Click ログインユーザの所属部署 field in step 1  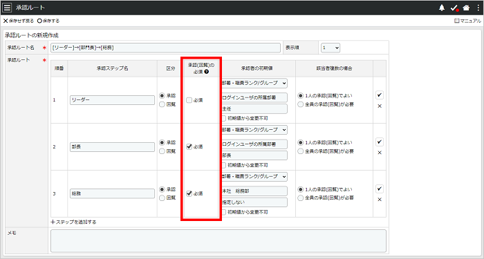point(254,97)
